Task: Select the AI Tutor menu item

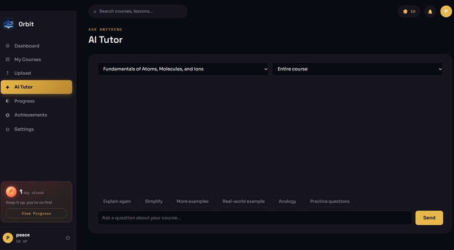Action: pos(37,87)
